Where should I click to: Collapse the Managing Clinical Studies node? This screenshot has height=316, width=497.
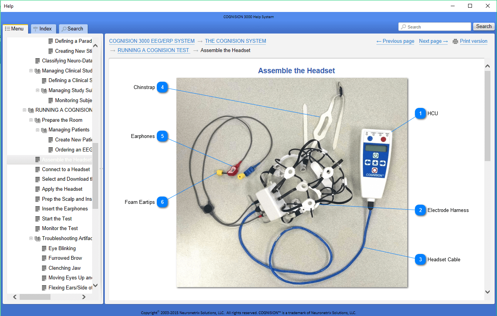(31, 71)
